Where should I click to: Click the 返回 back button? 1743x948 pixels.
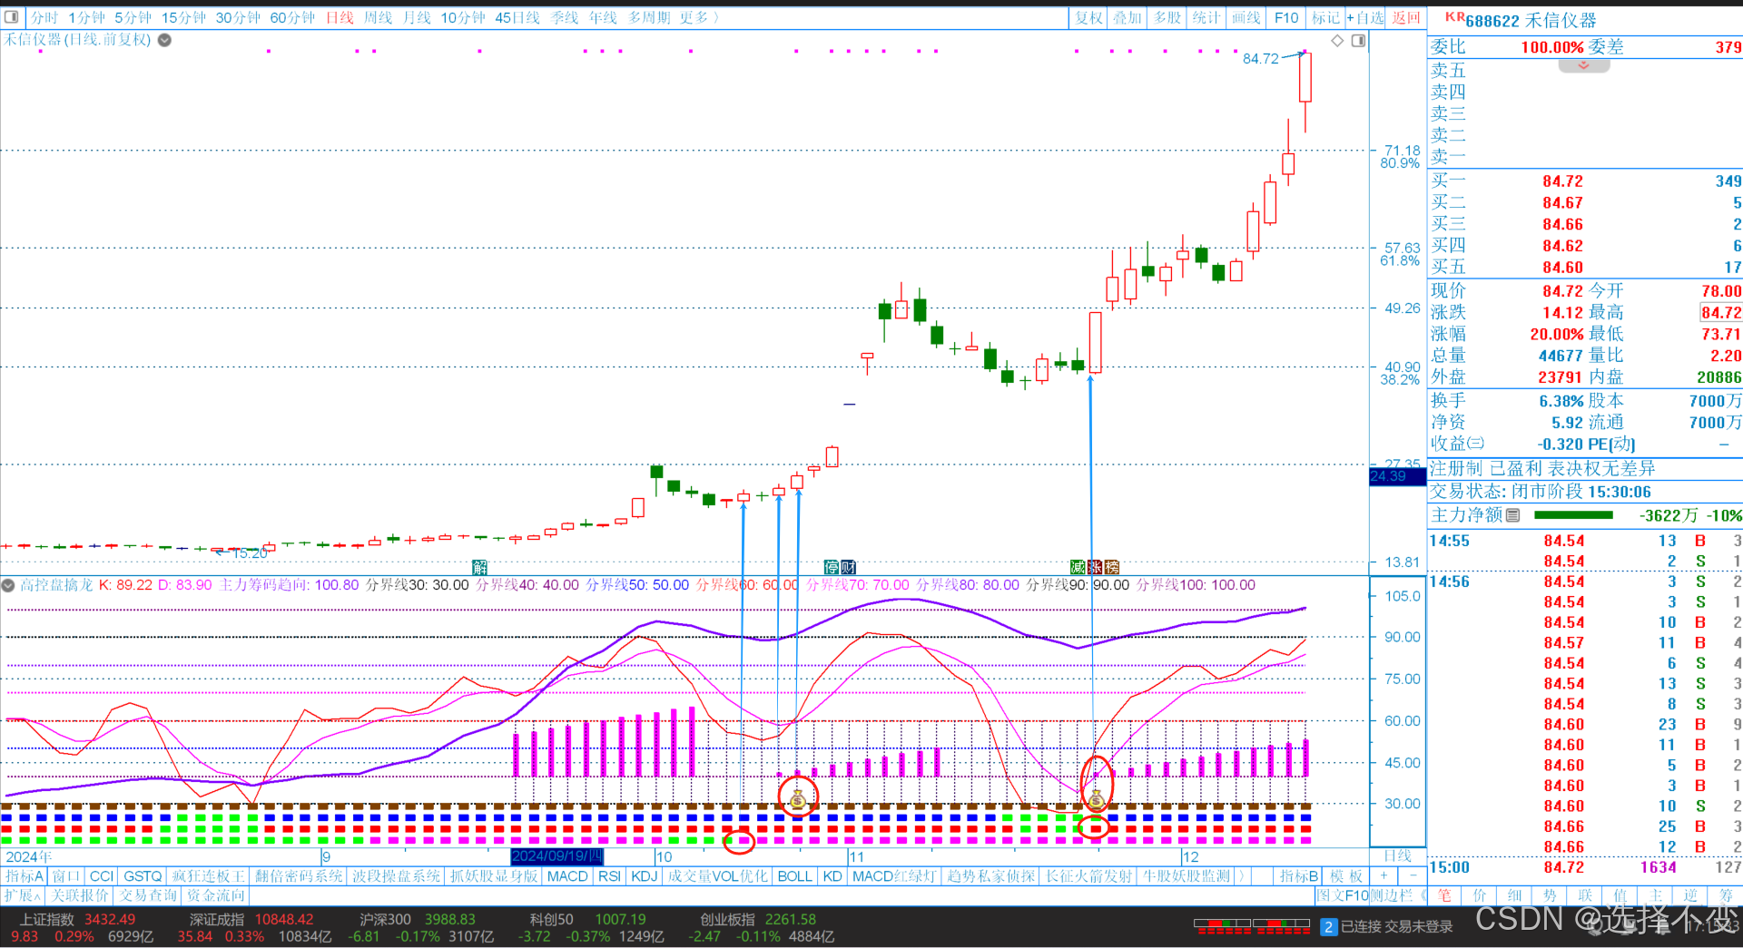tap(1406, 17)
